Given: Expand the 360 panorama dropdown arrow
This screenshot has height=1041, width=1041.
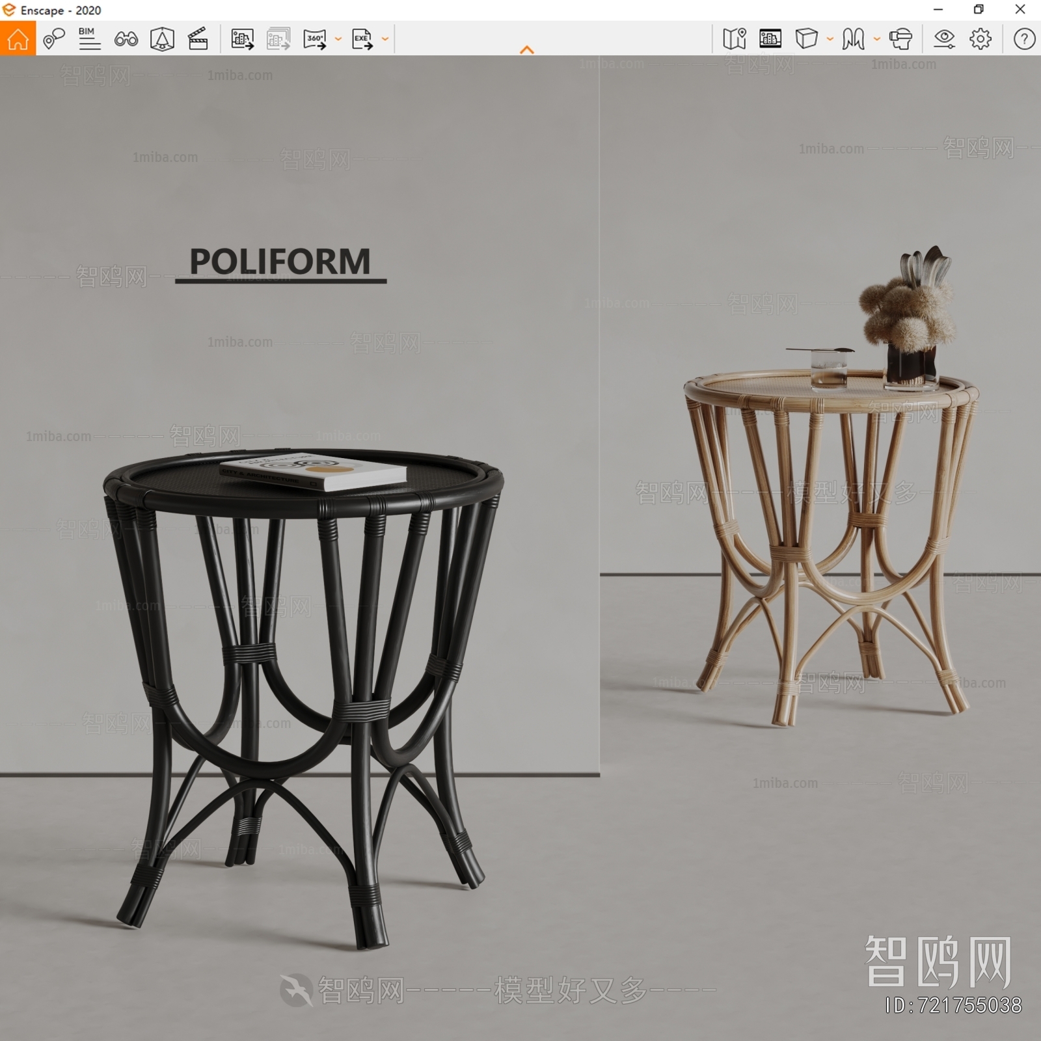Looking at the screenshot, I should click(338, 39).
